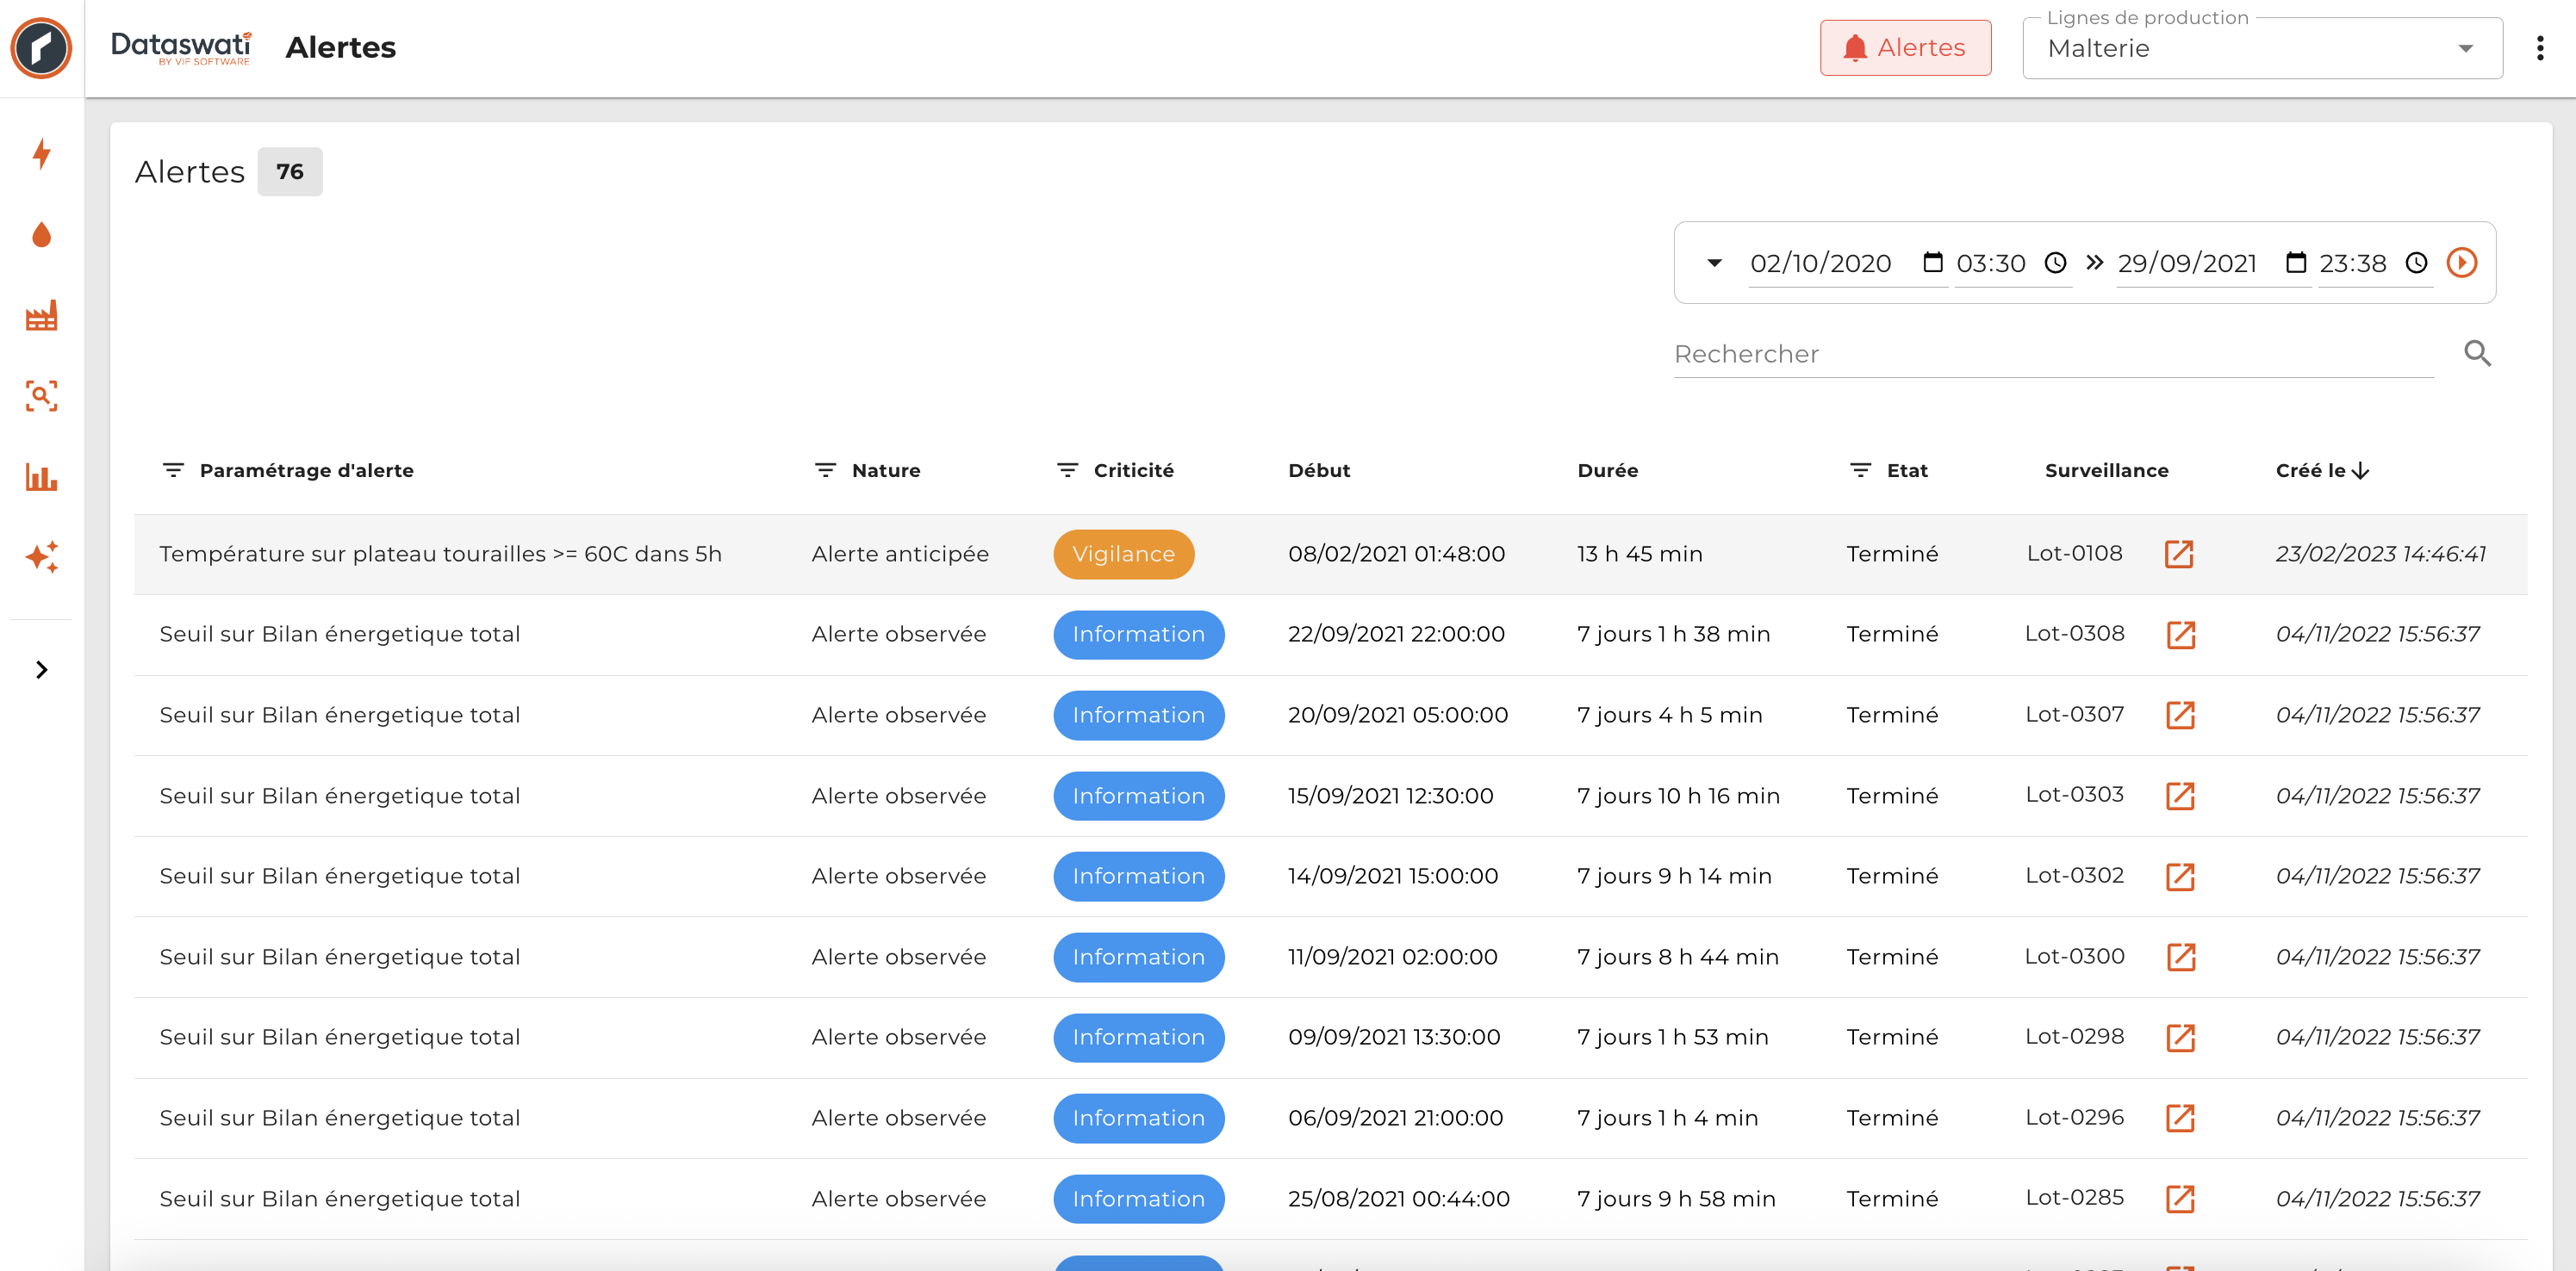Click the Lot-0307 surveillance text
Viewport: 2576px width, 1271px height.
(x=2074, y=715)
